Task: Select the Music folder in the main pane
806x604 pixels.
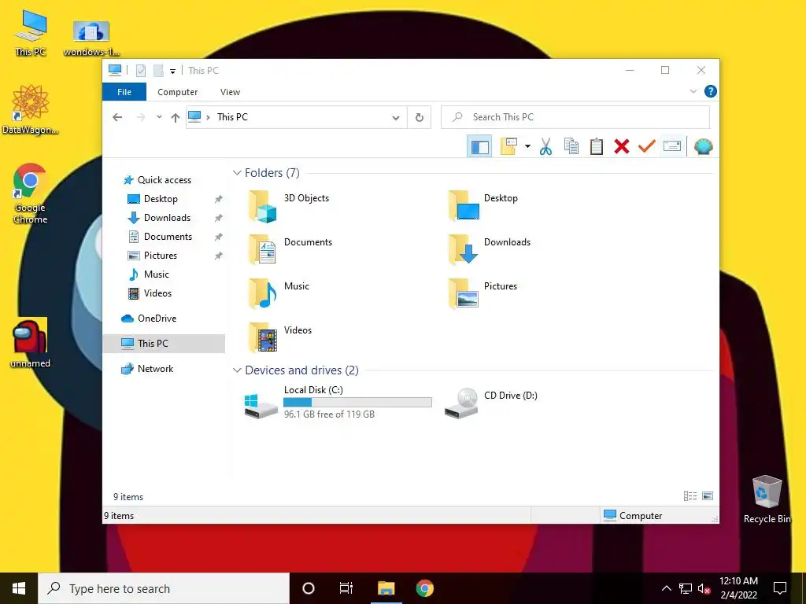Action: (x=279, y=294)
